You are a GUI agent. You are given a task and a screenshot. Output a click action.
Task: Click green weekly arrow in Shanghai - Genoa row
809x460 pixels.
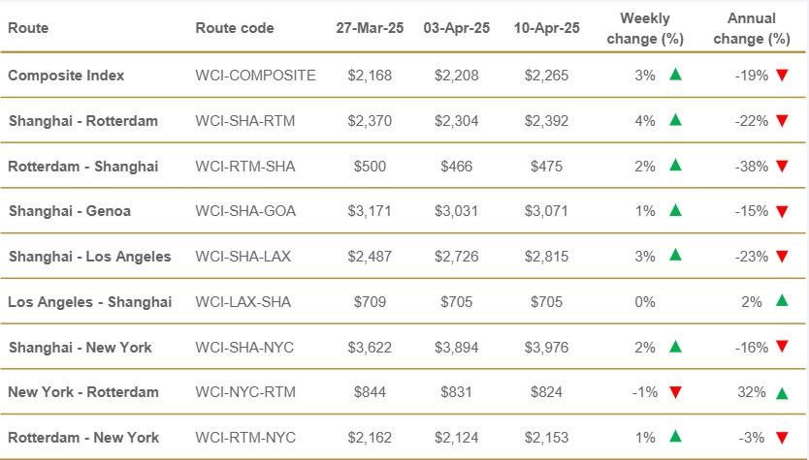click(676, 210)
